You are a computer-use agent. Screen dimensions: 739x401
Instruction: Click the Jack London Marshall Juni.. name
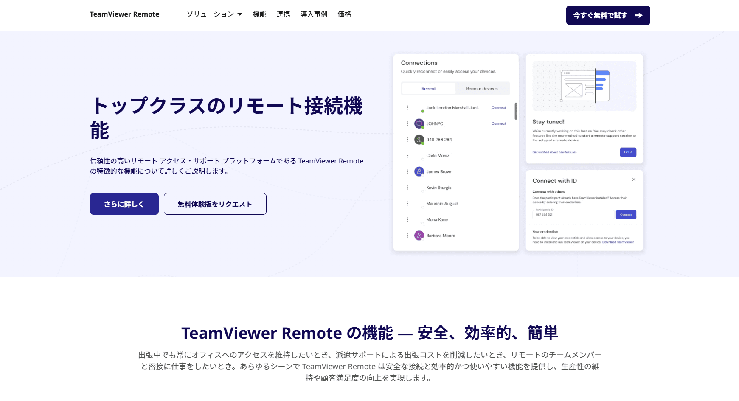point(453,108)
